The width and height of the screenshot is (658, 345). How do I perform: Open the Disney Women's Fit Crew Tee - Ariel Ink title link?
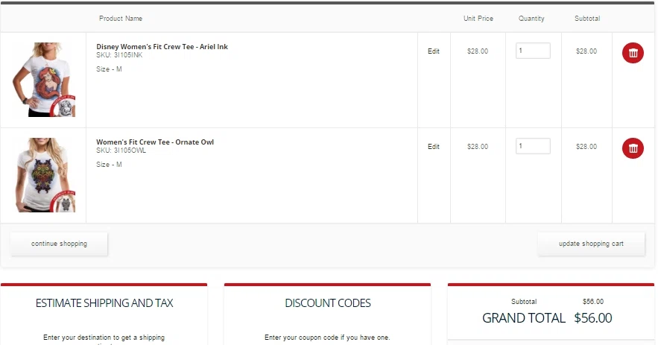[162, 47]
